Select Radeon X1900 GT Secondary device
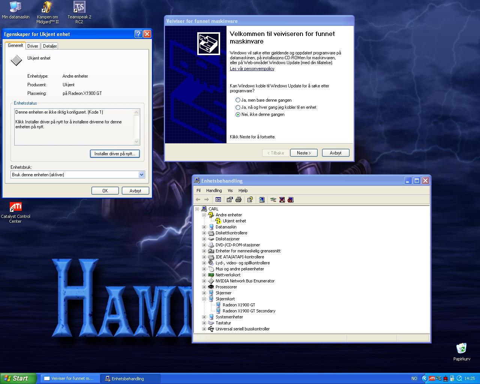This screenshot has width=480, height=384. click(x=249, y=311)
